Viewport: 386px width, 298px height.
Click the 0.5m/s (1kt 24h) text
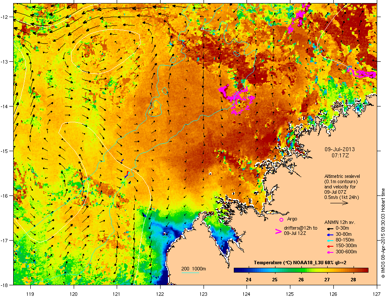click(341, 197)
